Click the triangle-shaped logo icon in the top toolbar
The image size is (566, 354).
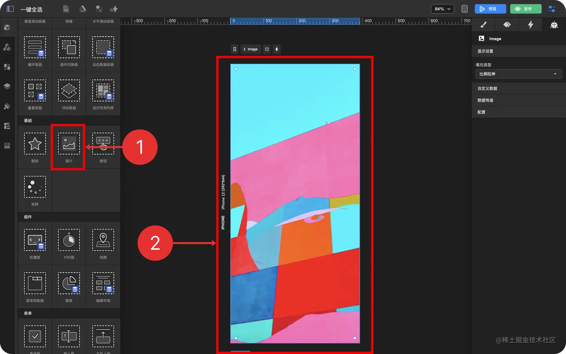coord(82,9)
